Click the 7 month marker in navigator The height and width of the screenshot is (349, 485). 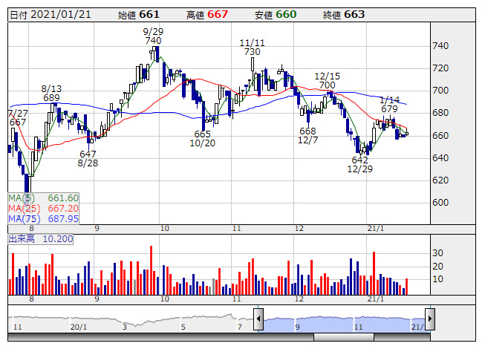(240, 327)
